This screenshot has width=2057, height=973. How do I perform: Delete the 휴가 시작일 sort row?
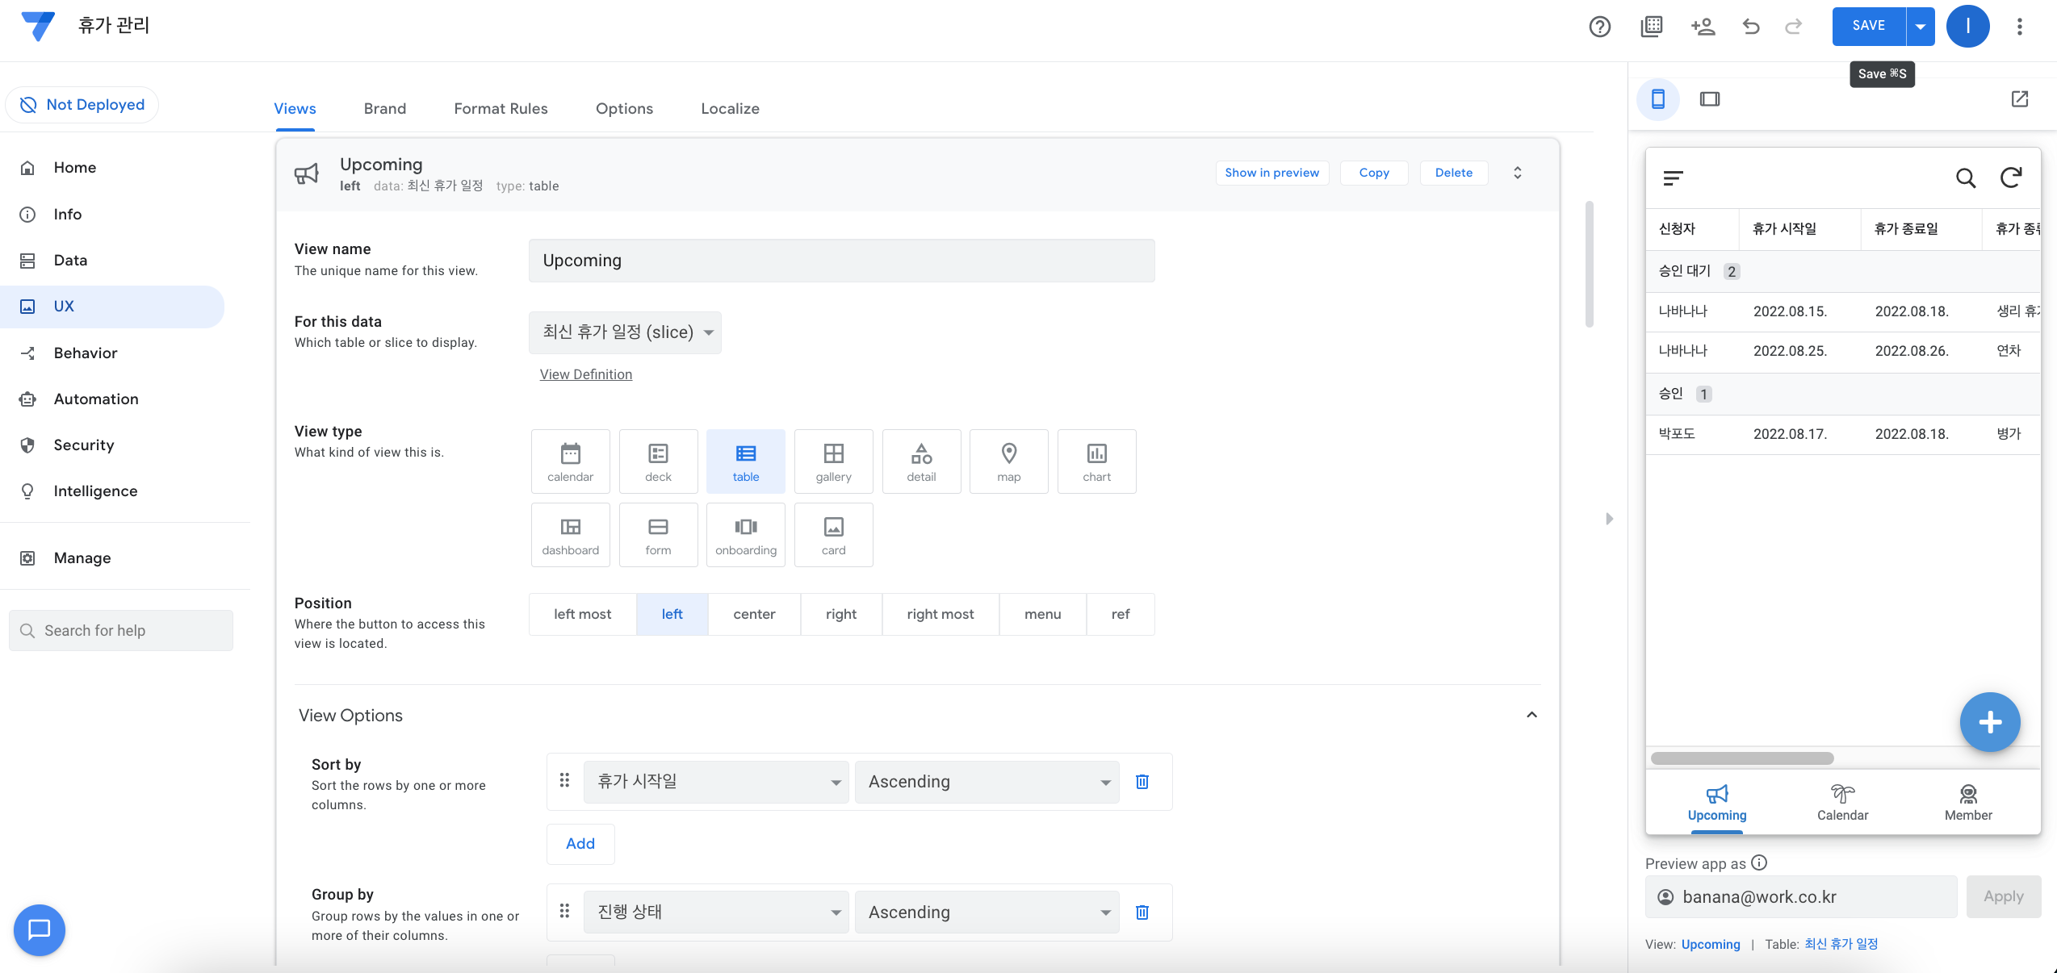pos(1142,781)
